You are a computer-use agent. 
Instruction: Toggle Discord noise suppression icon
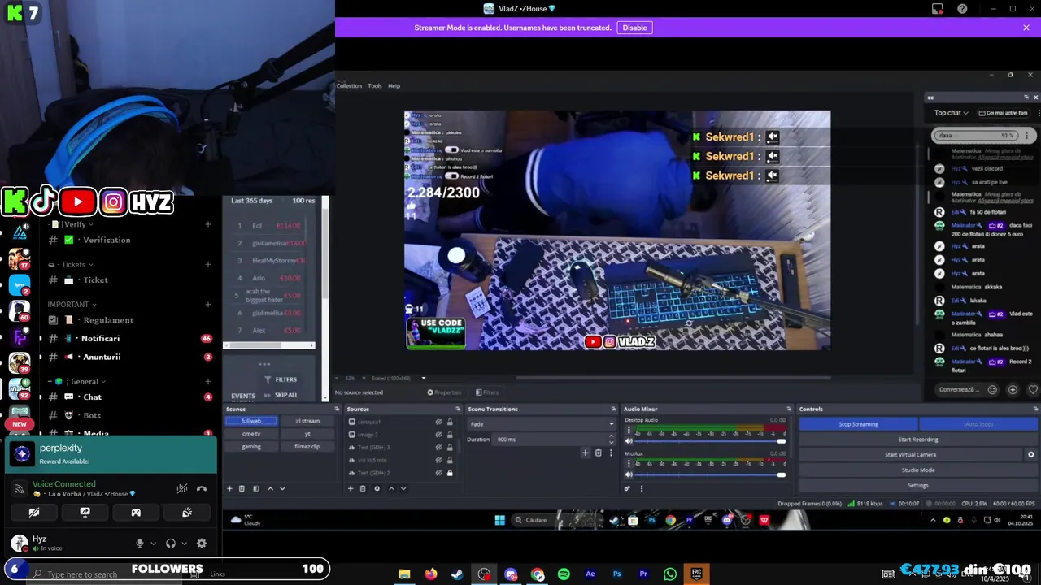click(182, 488)
